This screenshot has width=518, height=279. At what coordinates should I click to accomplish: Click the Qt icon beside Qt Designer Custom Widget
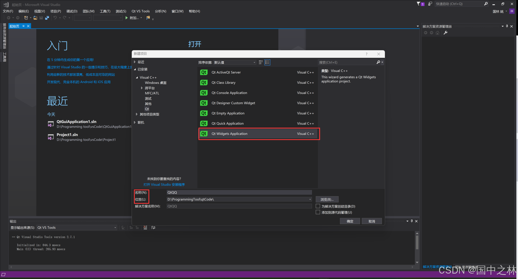coord(204,103)
